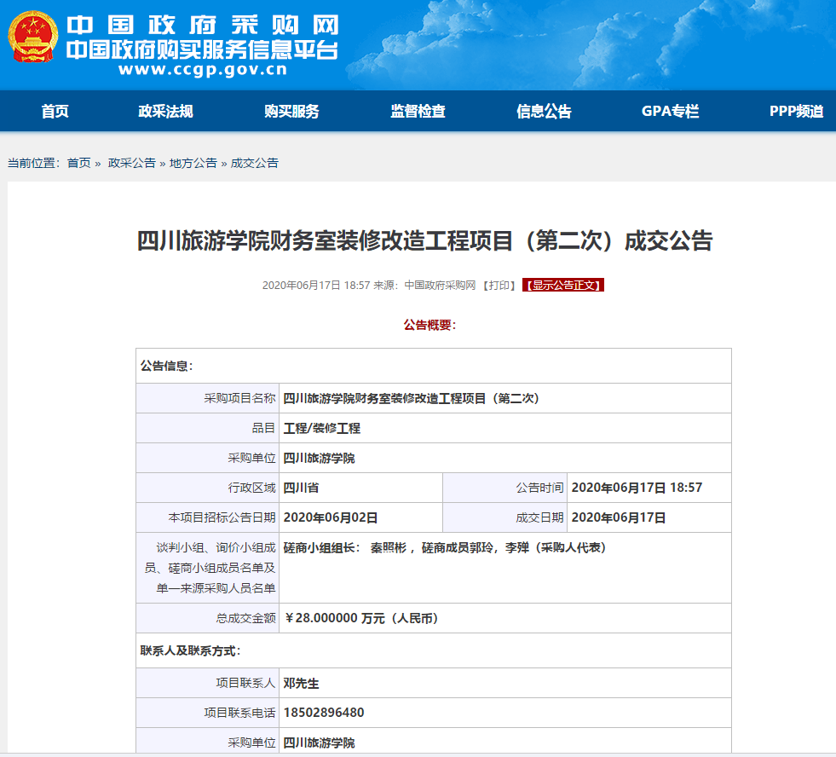Open the 首页 navigation menu item
The height and width of the screenshot is (757, 836).
(55, 111)
